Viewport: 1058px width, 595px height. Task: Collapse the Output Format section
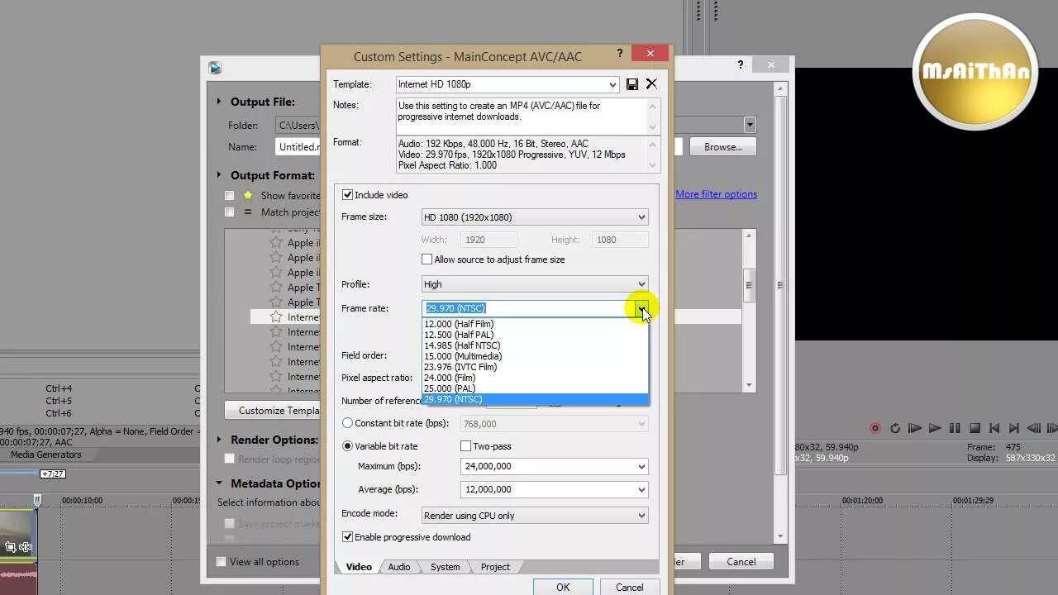pyautogui.click(x=219, y=175)
